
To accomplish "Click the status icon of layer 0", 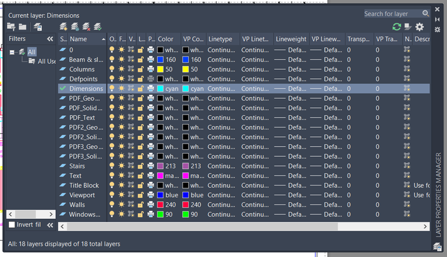I will click(x=63, y=50).
